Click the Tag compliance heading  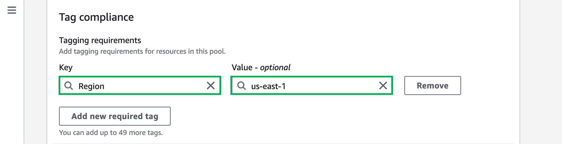(x=96, y=17)
